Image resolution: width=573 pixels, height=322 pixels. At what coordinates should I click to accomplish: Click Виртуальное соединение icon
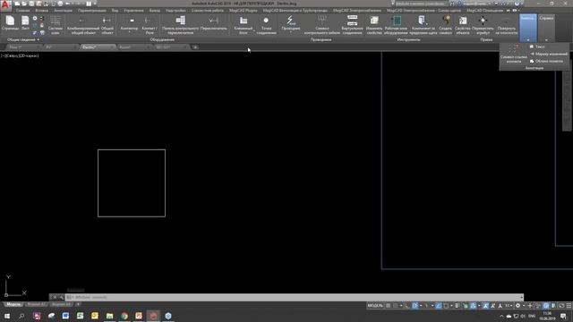[x=352, y=25]
